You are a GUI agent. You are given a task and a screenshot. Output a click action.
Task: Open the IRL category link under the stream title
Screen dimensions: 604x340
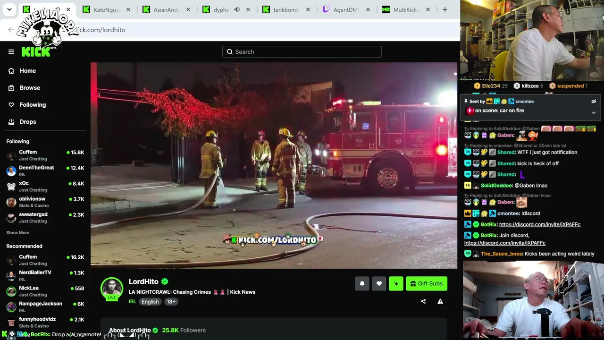click(132, 302)
